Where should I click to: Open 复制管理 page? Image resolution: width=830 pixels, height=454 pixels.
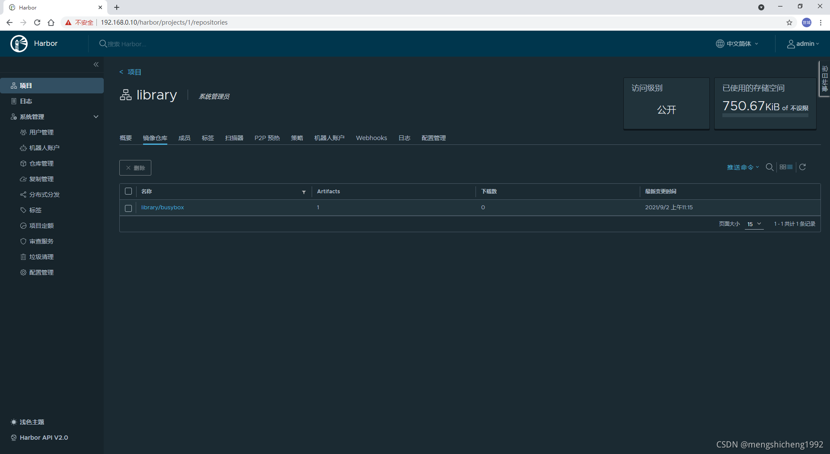pyautogui.click(x=41, y=179)
